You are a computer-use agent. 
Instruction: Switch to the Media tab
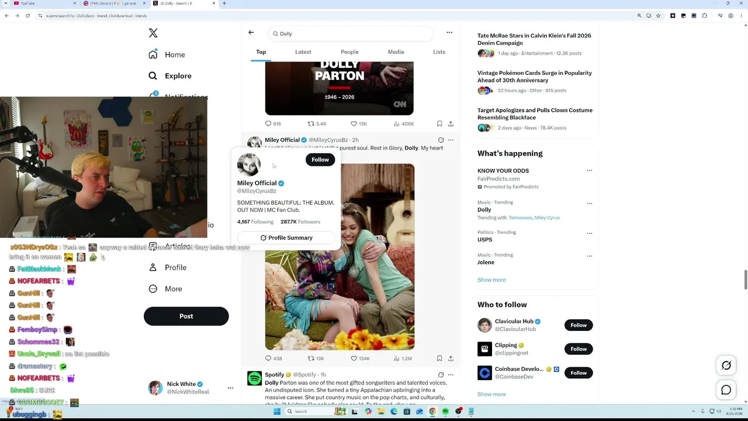[x=396, y=52]
